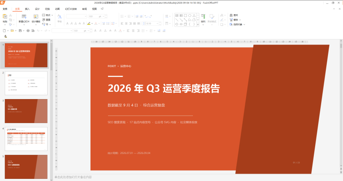
Task: Open the 文件 (File) menu
Action: click(5, 9)
